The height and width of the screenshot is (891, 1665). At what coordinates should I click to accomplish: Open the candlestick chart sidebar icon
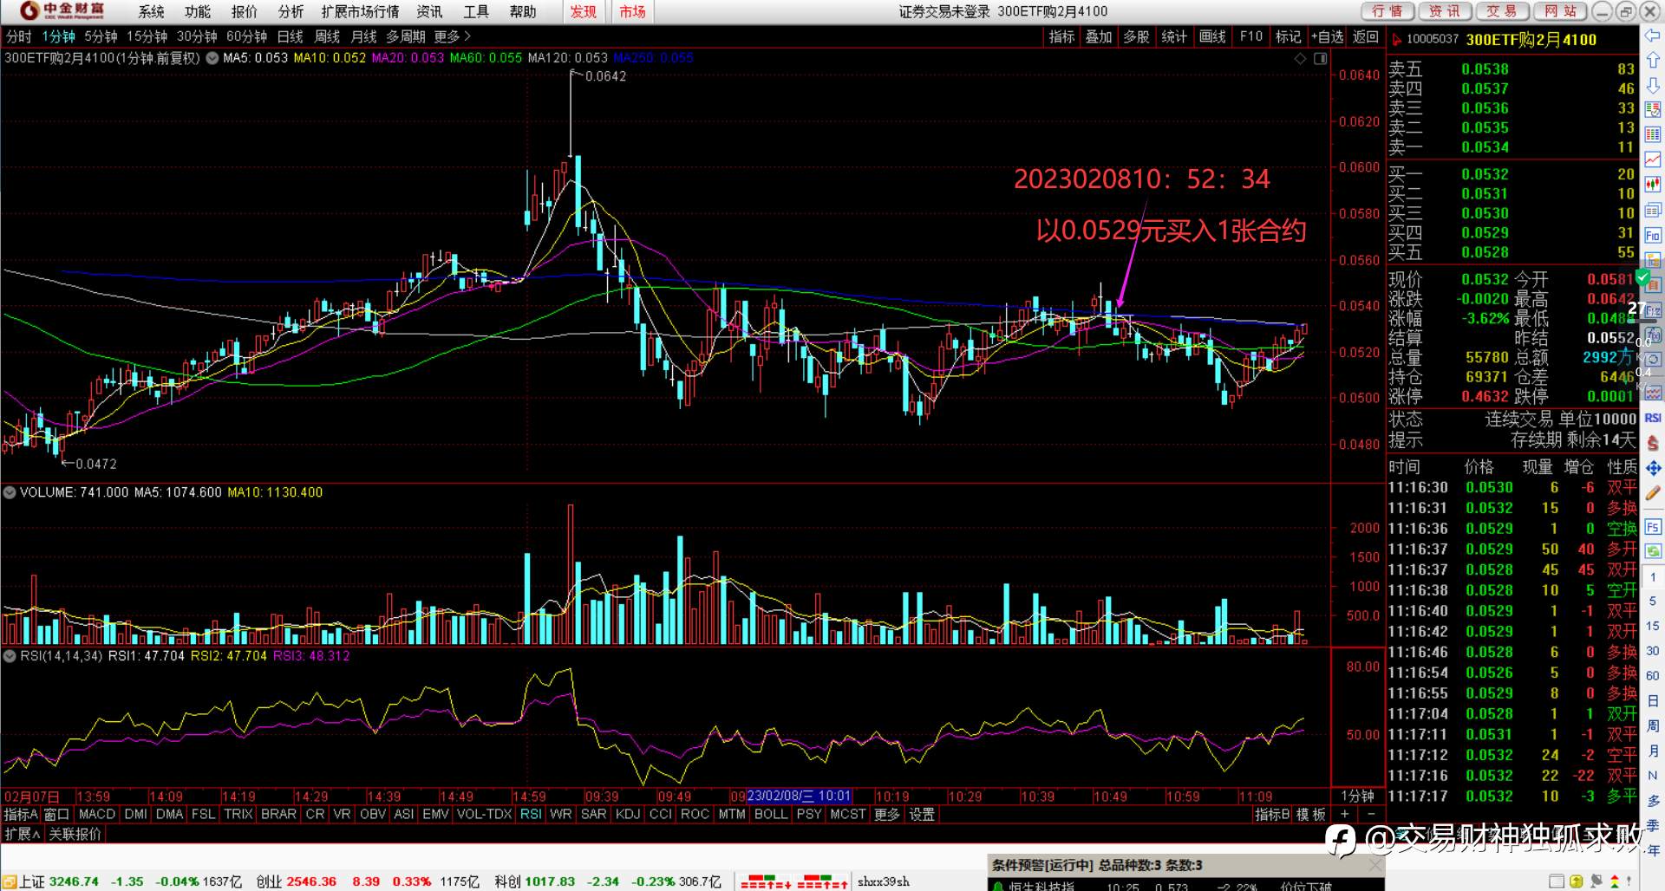[1653, 185]
